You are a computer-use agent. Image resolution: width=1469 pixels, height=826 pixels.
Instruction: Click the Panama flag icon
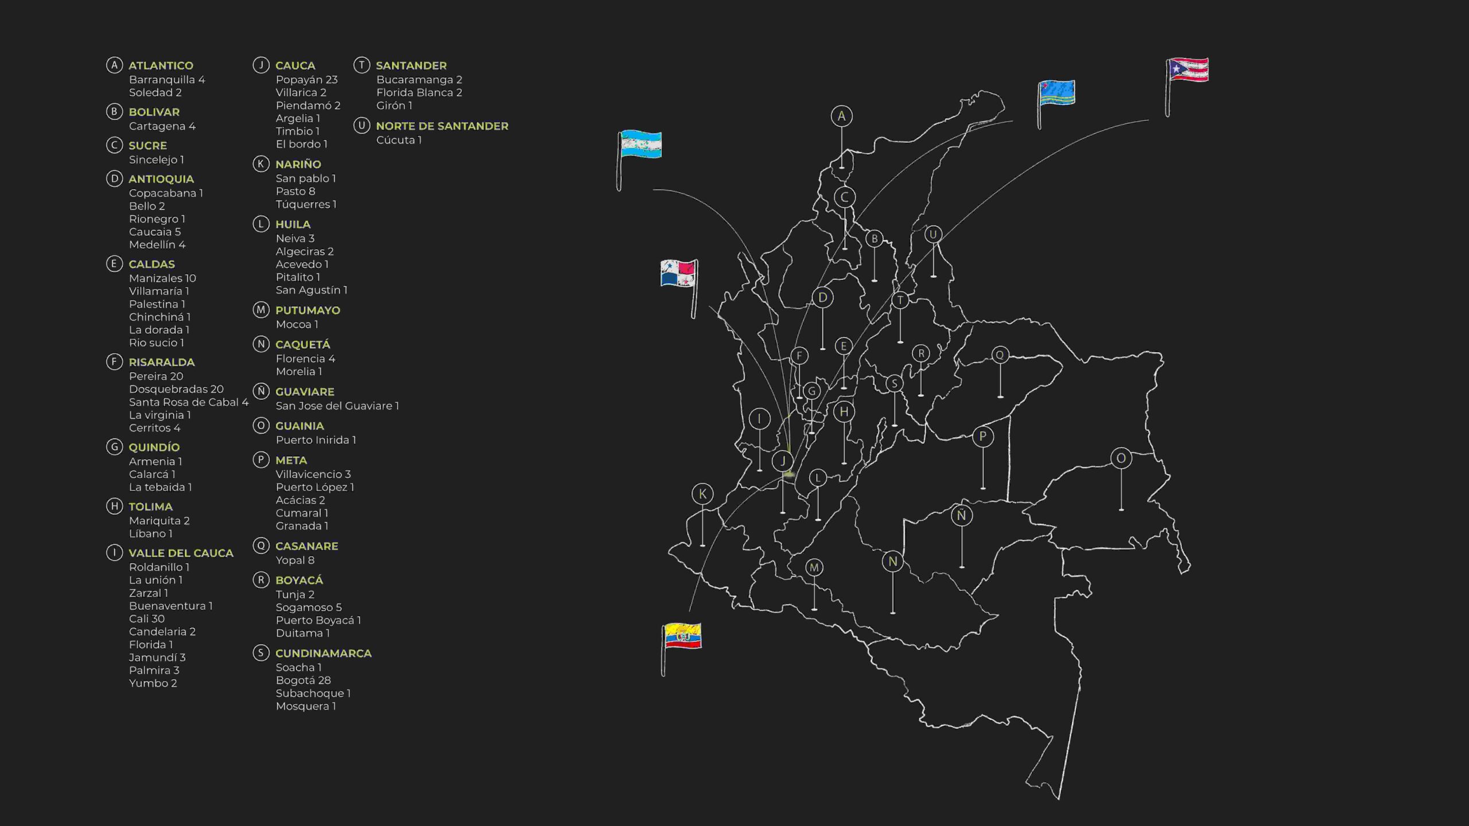(678, 274)
